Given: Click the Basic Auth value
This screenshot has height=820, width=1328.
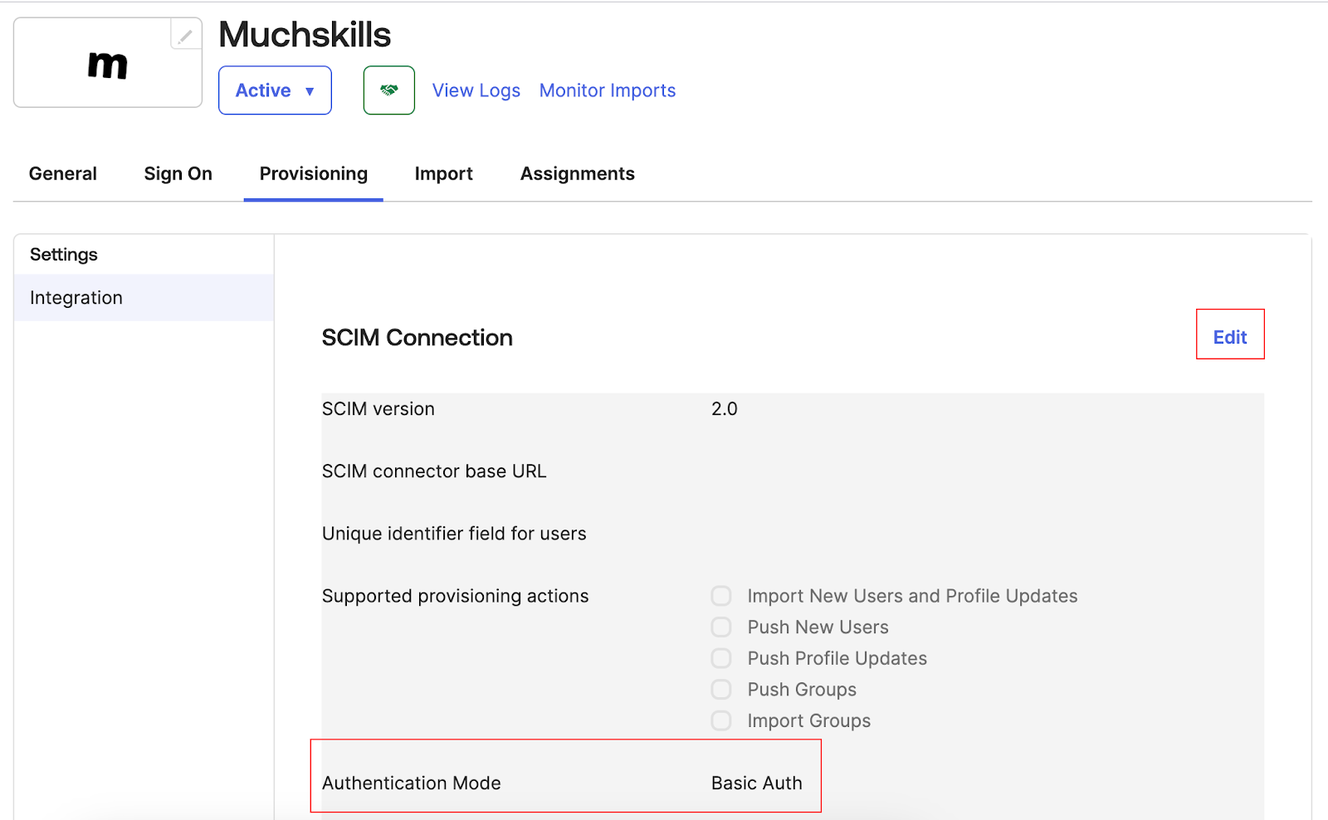Looking at the screenshot, I should [757, 783].
